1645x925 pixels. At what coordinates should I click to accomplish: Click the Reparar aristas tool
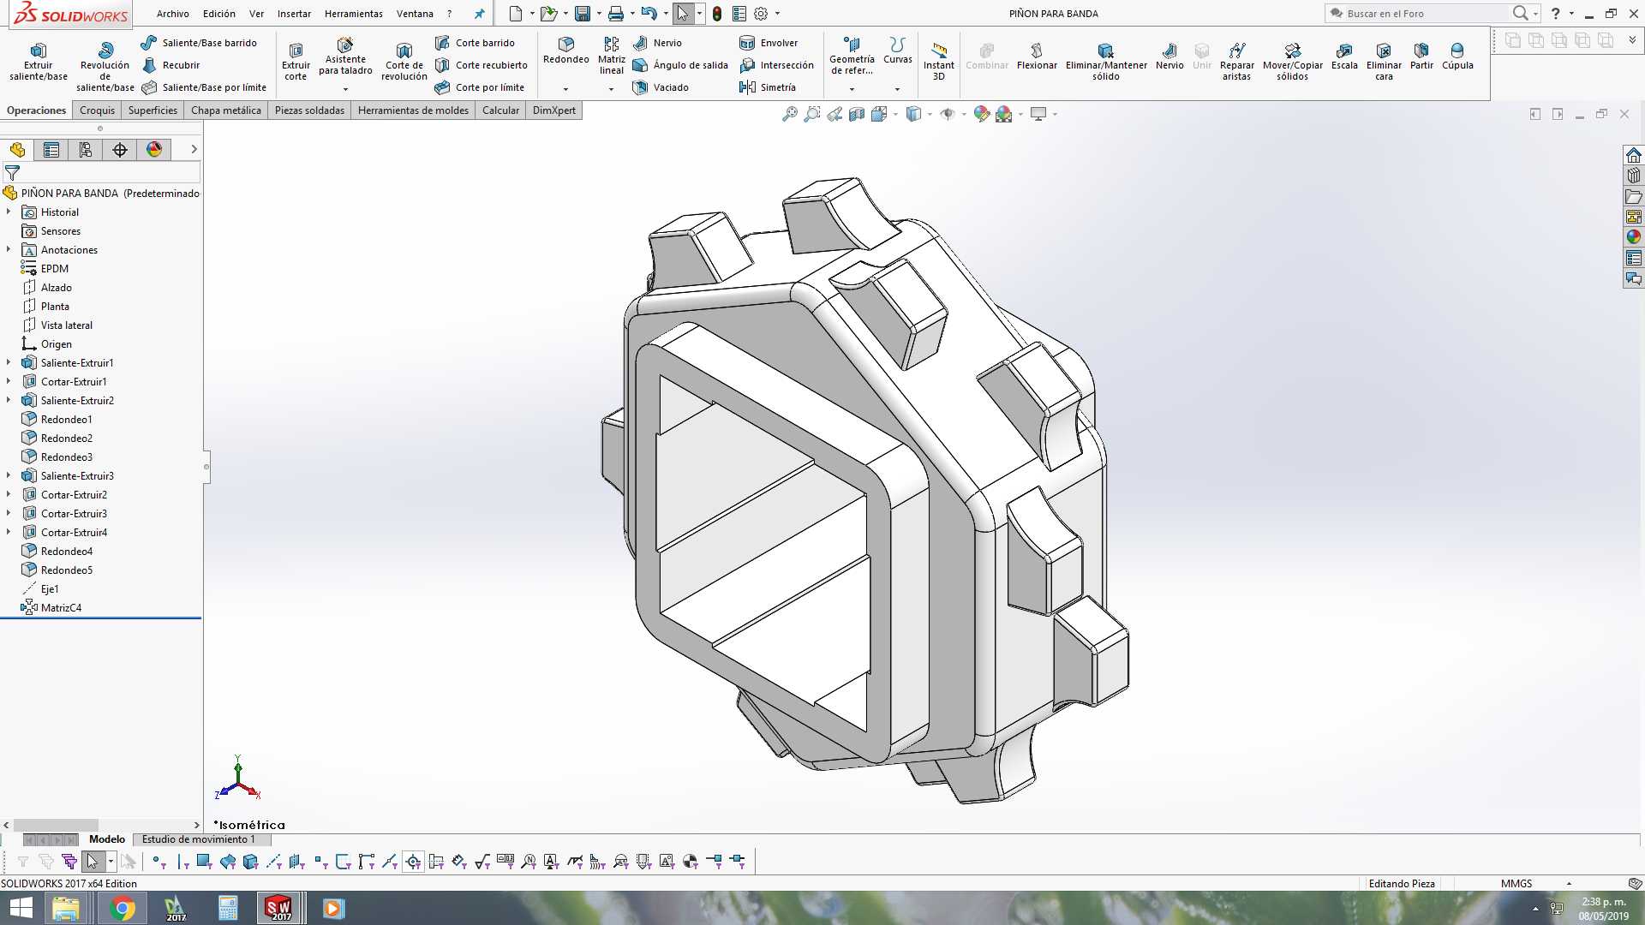coord(1236,62)
